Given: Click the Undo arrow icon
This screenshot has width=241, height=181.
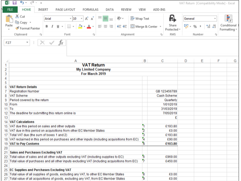Looking at the screenshot, I should 22,3.
